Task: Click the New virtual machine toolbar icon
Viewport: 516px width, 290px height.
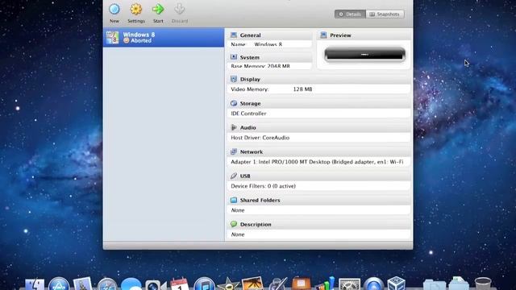Action: (114, 9)
